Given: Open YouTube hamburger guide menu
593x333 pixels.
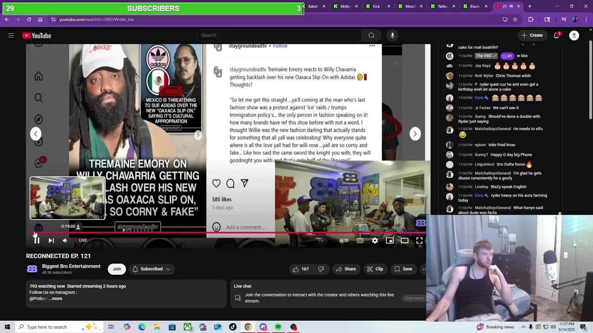Looking at the screenshot, I should click(x=11, y=36).
